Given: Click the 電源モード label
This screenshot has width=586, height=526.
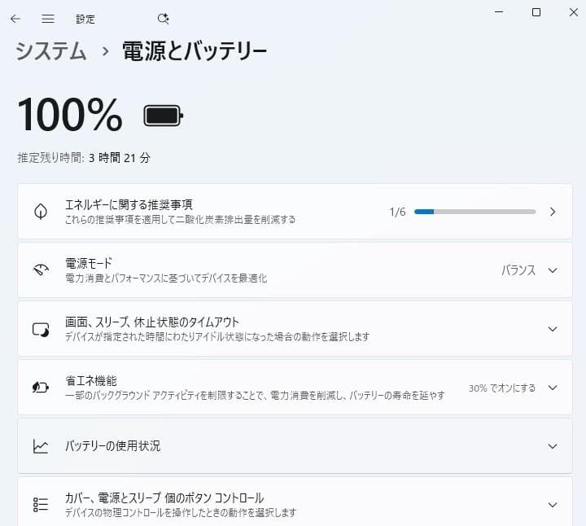Looking at the screenshot, I should [x=89, y=263].
